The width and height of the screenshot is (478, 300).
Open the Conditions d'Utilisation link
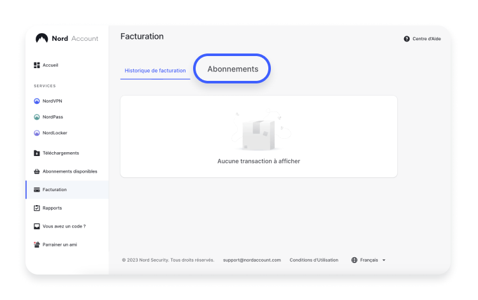(315, 260)
